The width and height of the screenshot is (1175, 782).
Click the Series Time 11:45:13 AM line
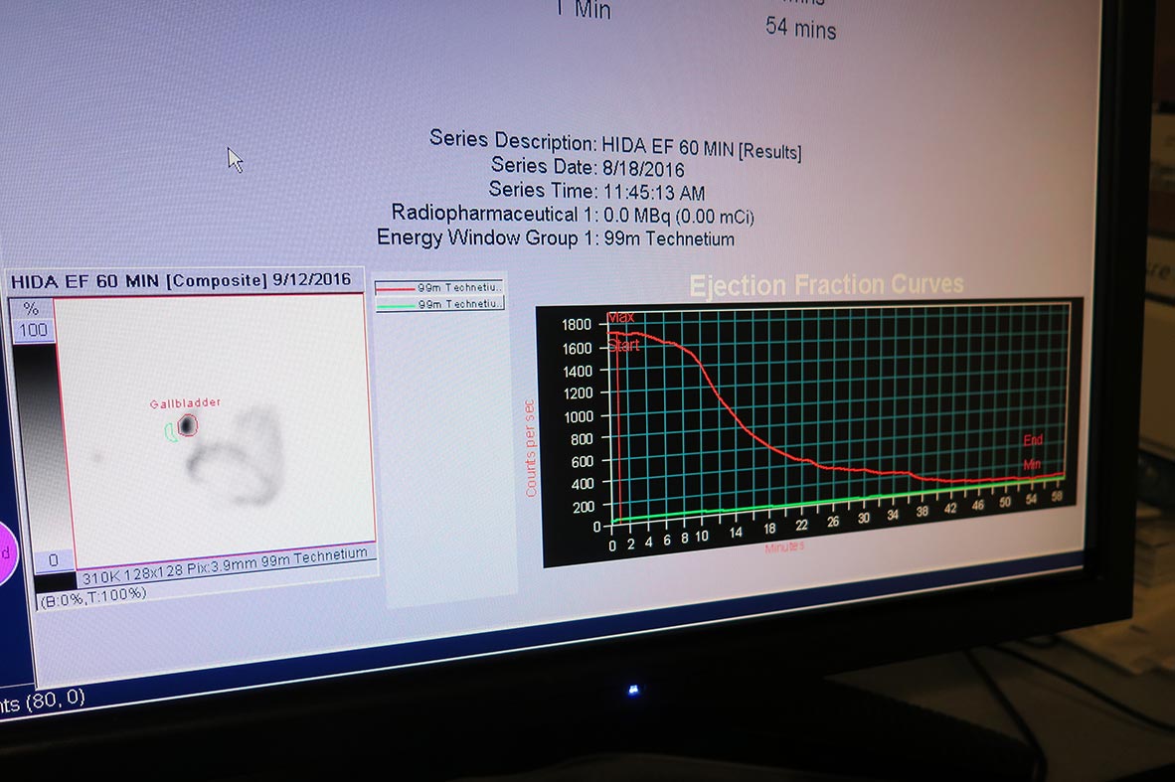(x=596, y=191)
